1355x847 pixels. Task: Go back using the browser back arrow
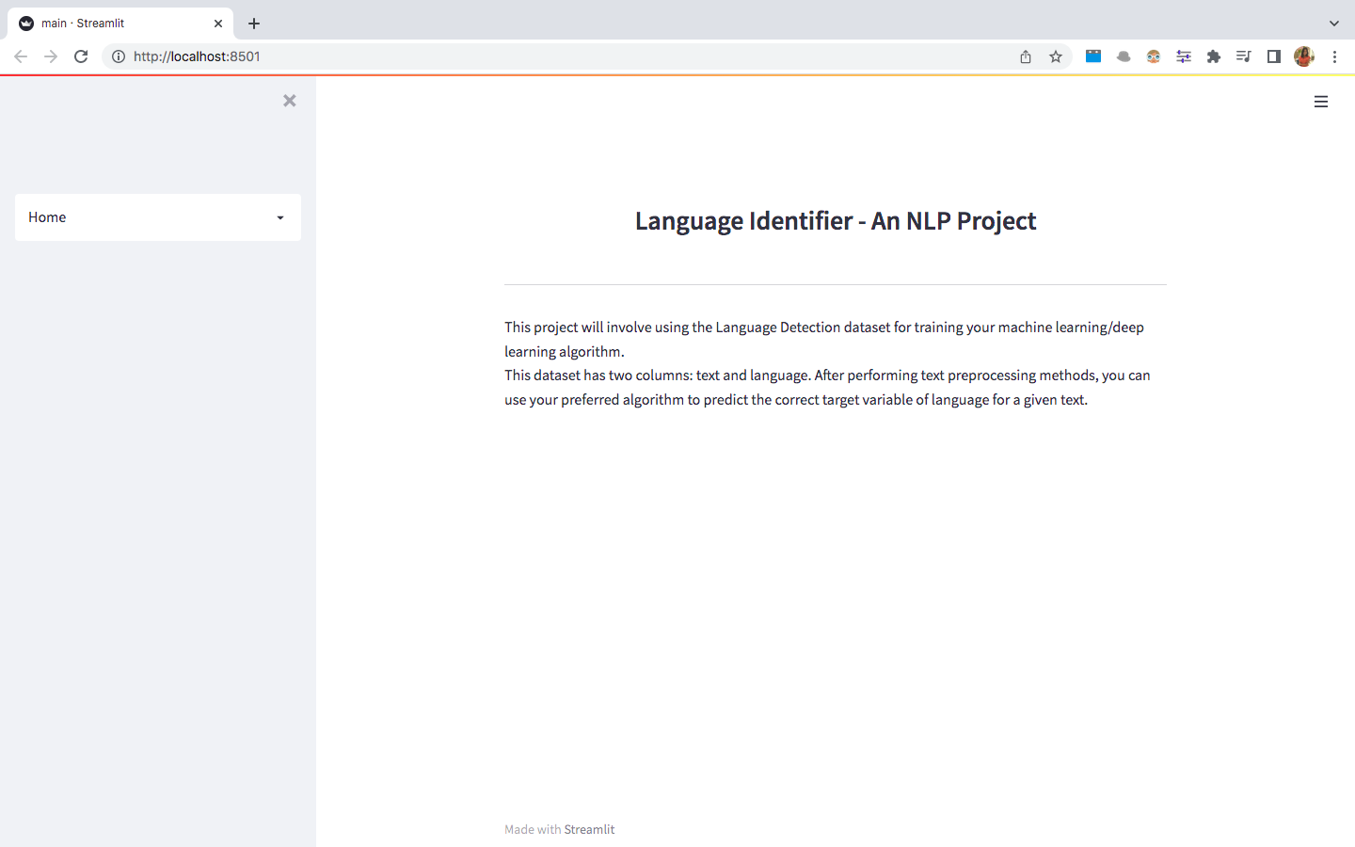click(x=21, y=56)
